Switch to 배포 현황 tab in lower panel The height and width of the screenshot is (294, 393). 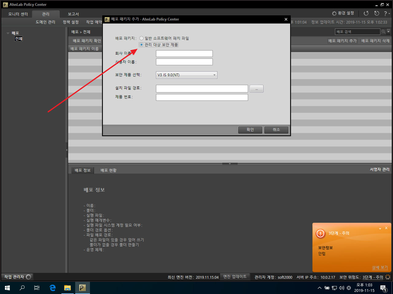108,170
